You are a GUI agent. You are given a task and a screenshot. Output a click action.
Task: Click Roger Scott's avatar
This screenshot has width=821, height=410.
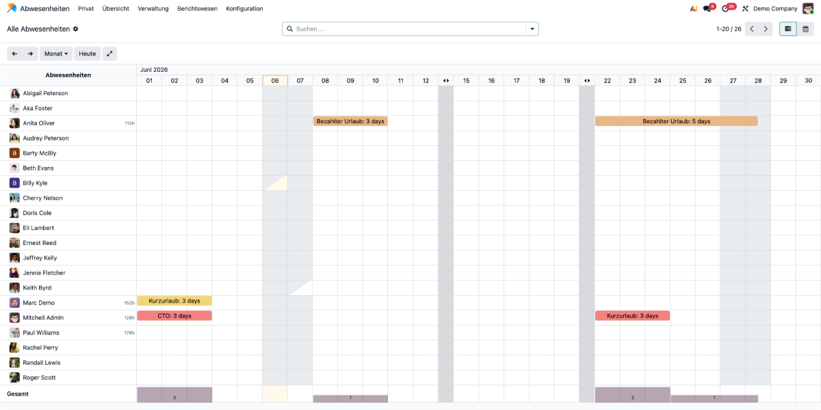click(14, 378)
